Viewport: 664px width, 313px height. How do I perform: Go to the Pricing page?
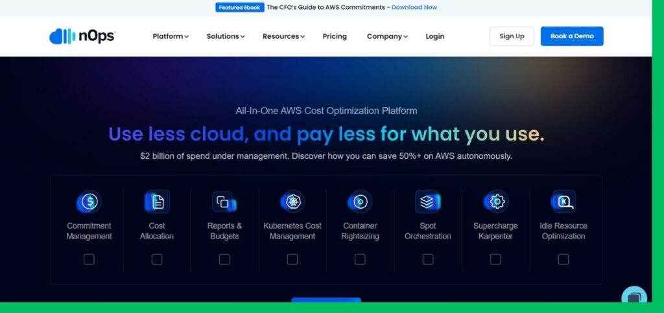(335, 36)
